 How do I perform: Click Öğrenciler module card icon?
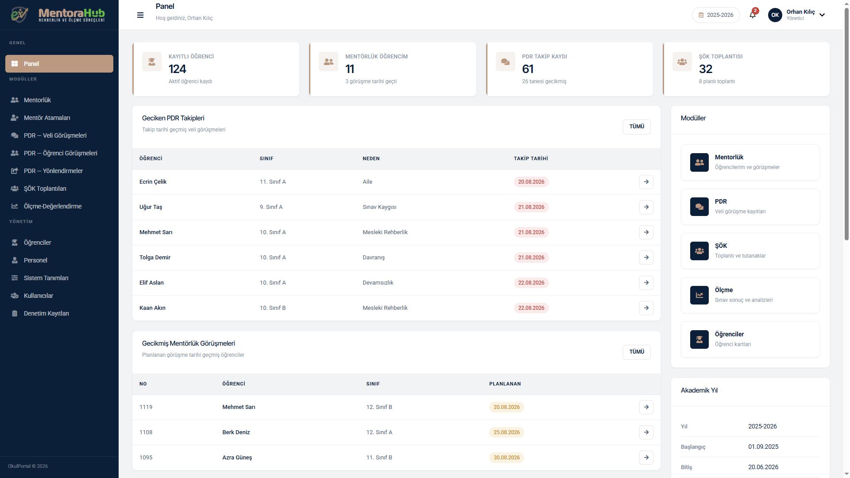coord(699,339)
